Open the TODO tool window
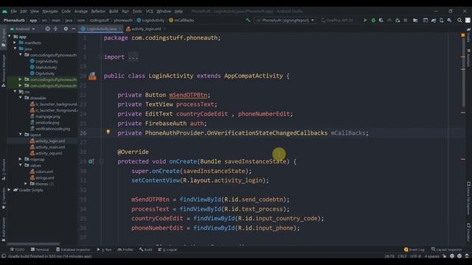 [18, 250]
